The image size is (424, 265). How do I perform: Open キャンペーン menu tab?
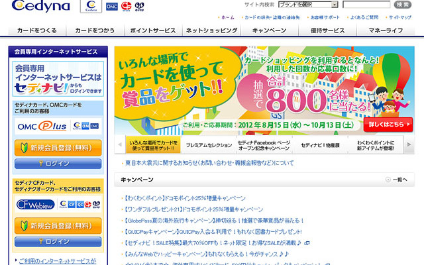click(270, 30)
